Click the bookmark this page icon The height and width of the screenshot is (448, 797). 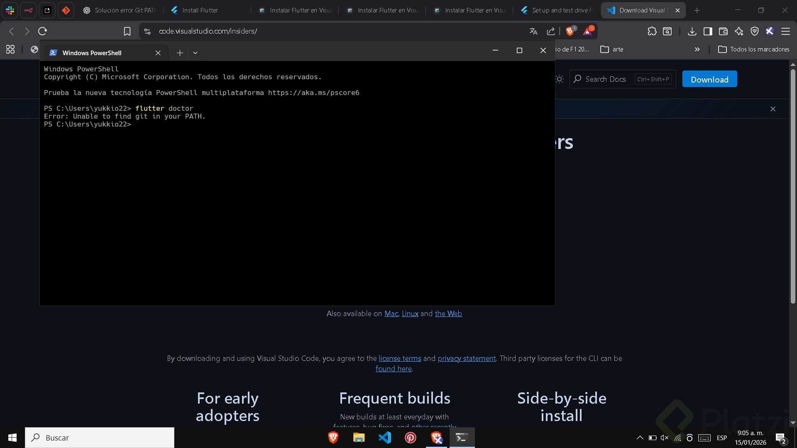[x=127, y=31]
